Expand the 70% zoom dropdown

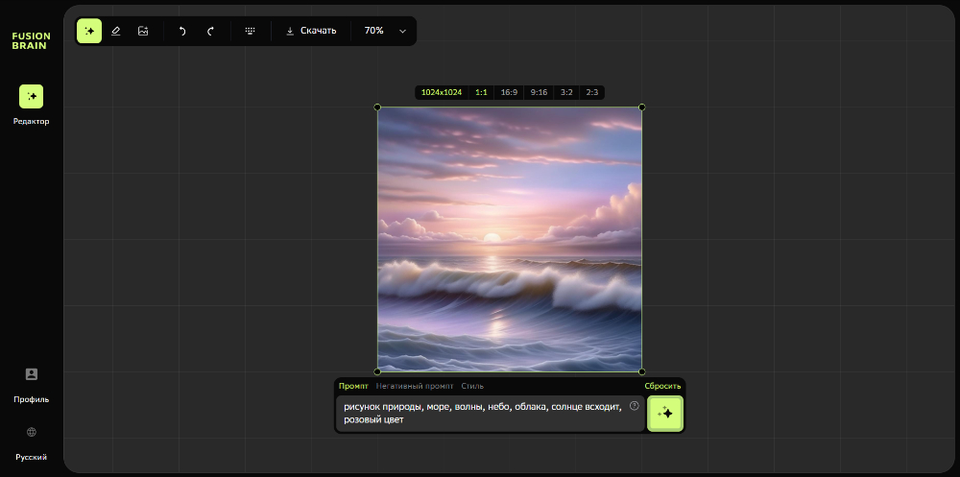click(x=384, y=31)
